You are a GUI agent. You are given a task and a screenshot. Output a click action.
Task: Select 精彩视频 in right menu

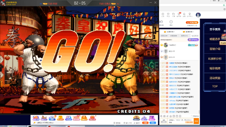215,68
